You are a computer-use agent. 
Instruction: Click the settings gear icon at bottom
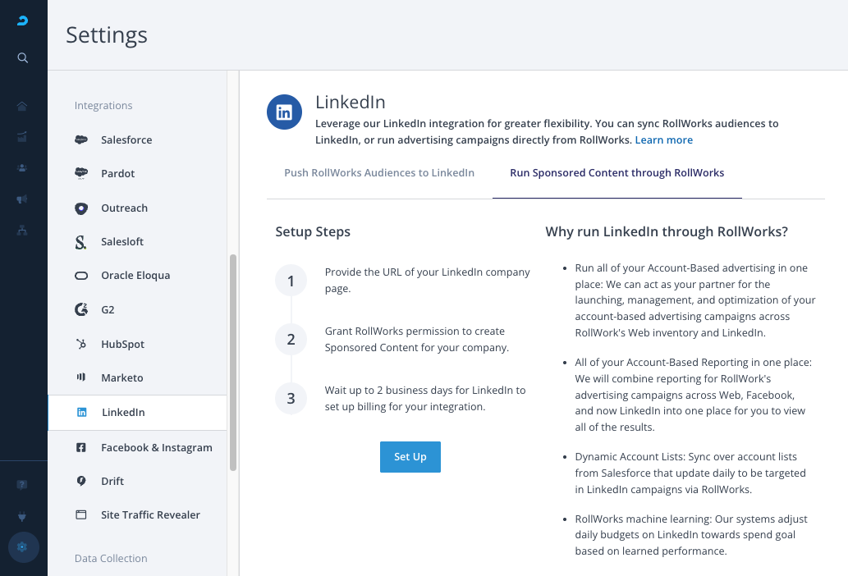(22, 547)
